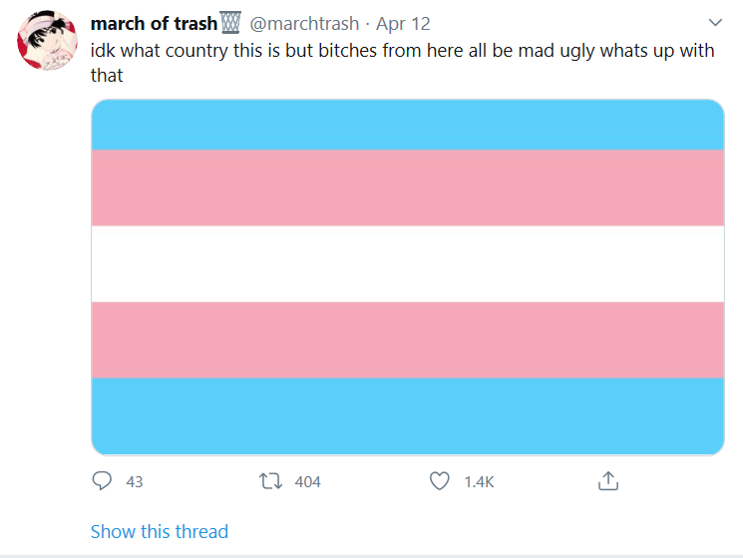
Task: Click the 404 retweets count
Action: (x=308, y=482)
